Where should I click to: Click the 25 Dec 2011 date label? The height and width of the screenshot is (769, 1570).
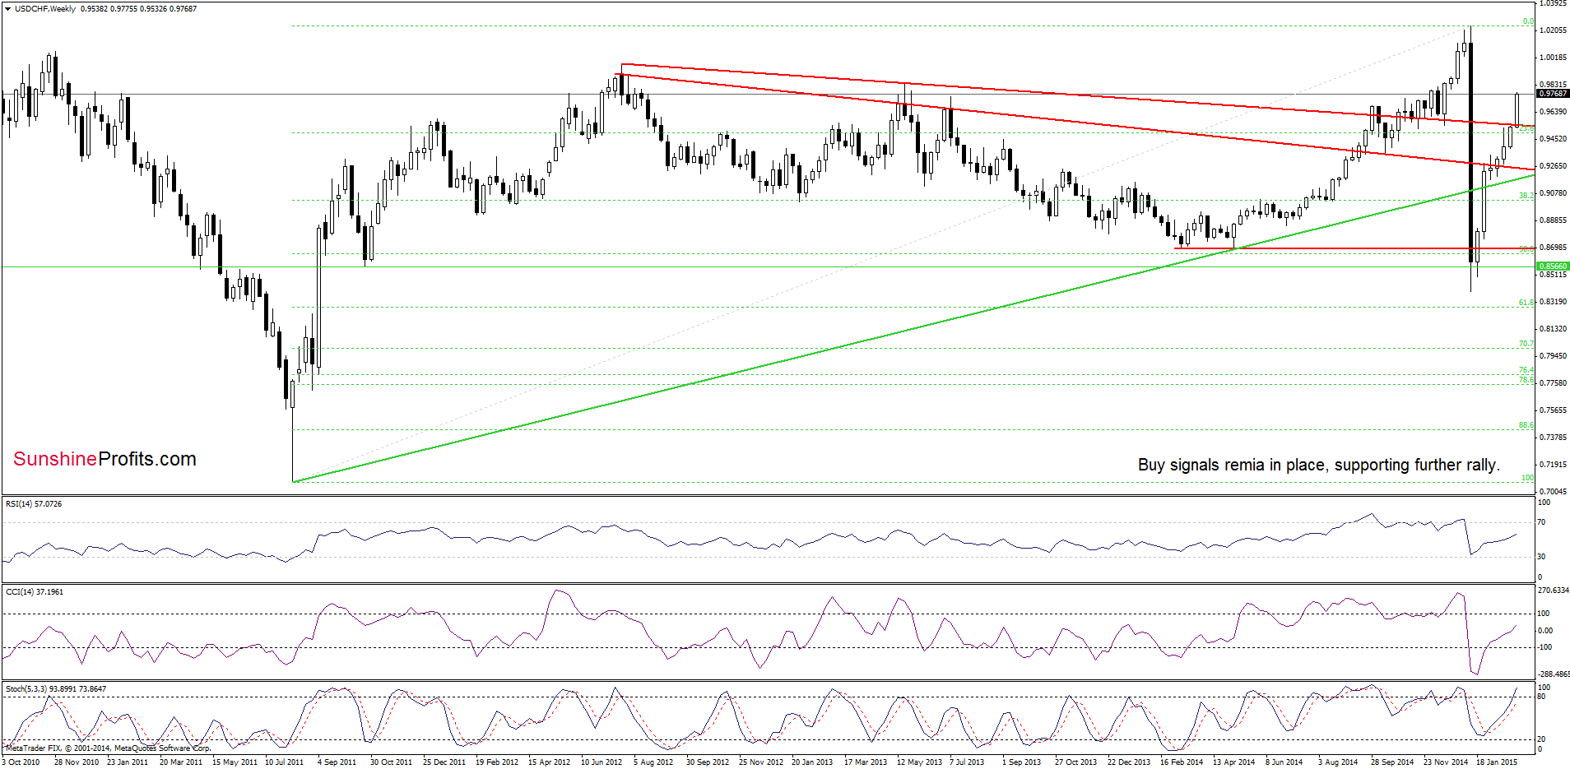[444, 762]
